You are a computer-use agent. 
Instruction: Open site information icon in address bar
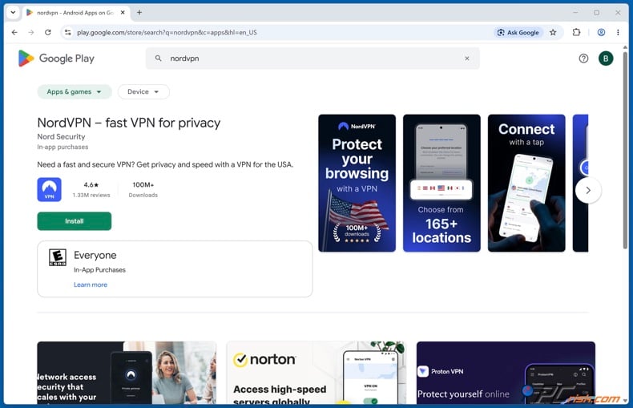pyautogui.click(x=68, y=32)
